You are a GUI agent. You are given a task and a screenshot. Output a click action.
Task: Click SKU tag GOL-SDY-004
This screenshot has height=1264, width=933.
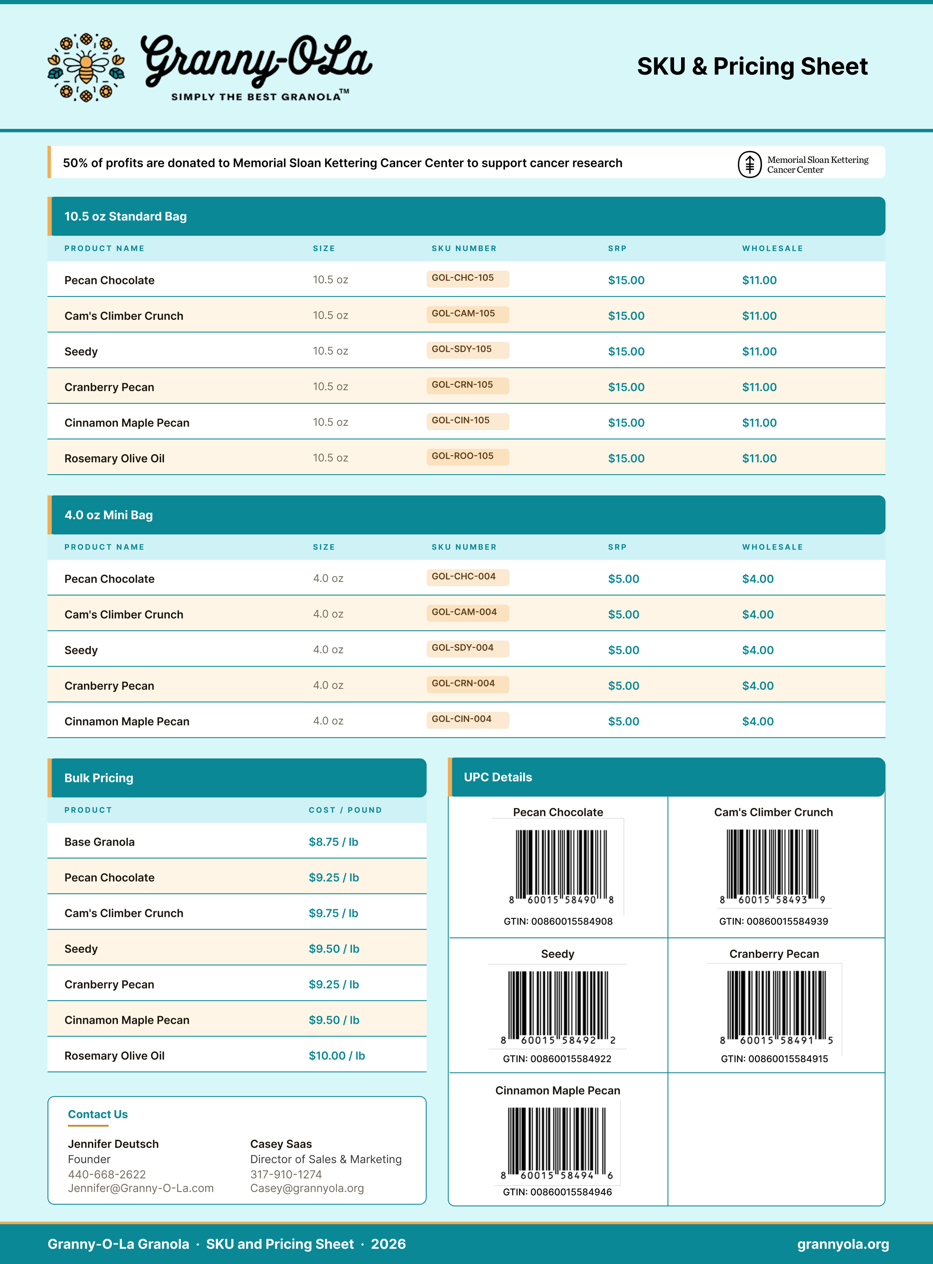pos(468,648)
